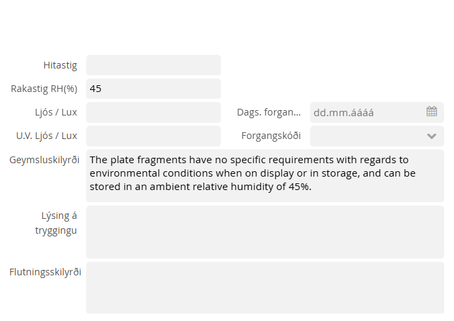
Task: Focus the Ljós / Lux input field
Action: 153,112
